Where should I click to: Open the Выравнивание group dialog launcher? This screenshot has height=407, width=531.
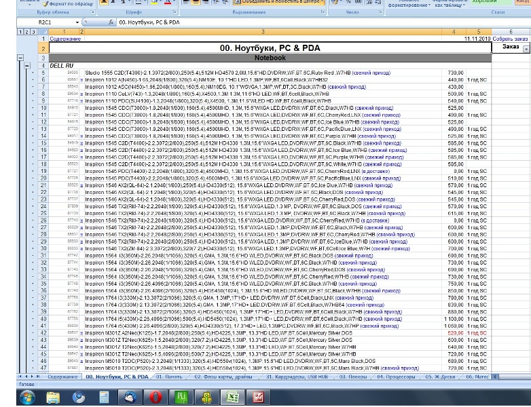(323, 12)
